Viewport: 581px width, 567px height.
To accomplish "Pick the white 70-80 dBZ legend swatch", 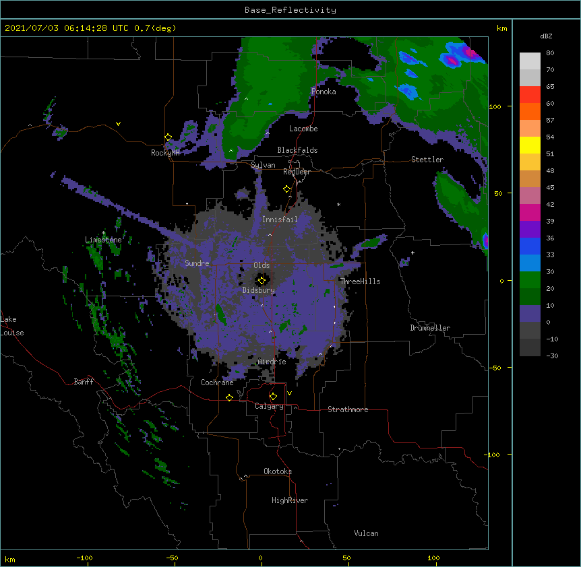I will pos(530,61).
